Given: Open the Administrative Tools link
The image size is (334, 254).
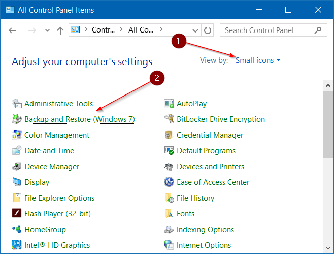Looking at the screenshot, I should coord(59,104).
